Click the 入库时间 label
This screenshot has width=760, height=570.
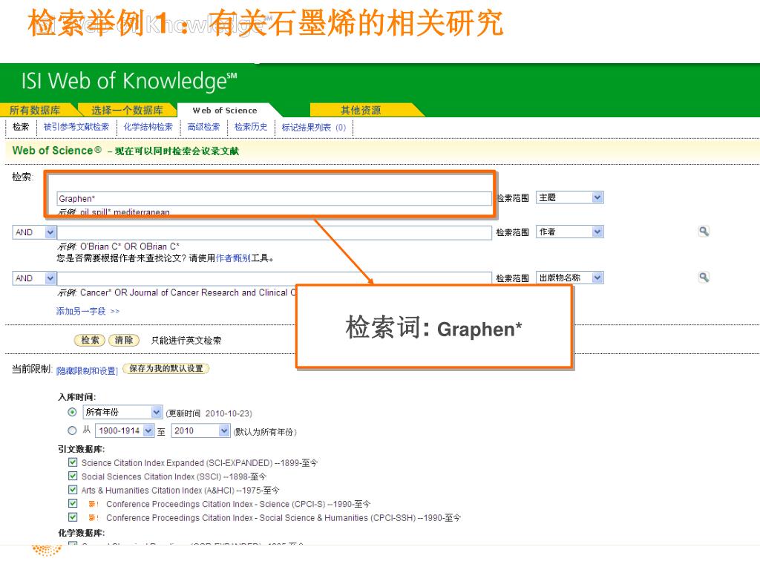pyautogui.click(x=77, y=397)
